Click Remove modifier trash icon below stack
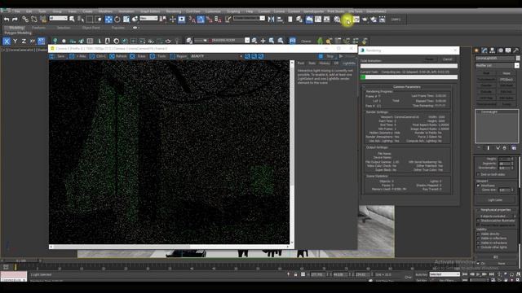The width and height of the screenshot is (522, 293). pyautogui.click(x=505, y=148)
